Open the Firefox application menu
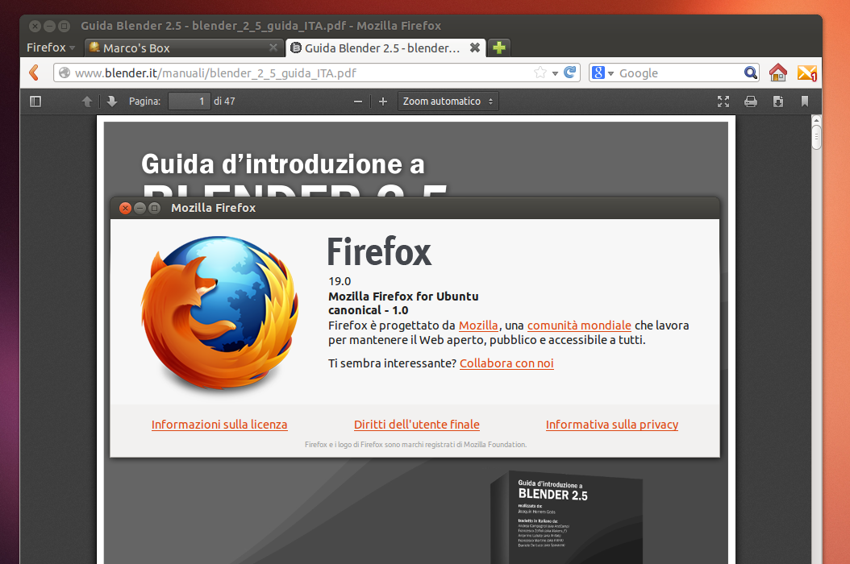This screenshot has height=564, width=850. tap(51, 48)
